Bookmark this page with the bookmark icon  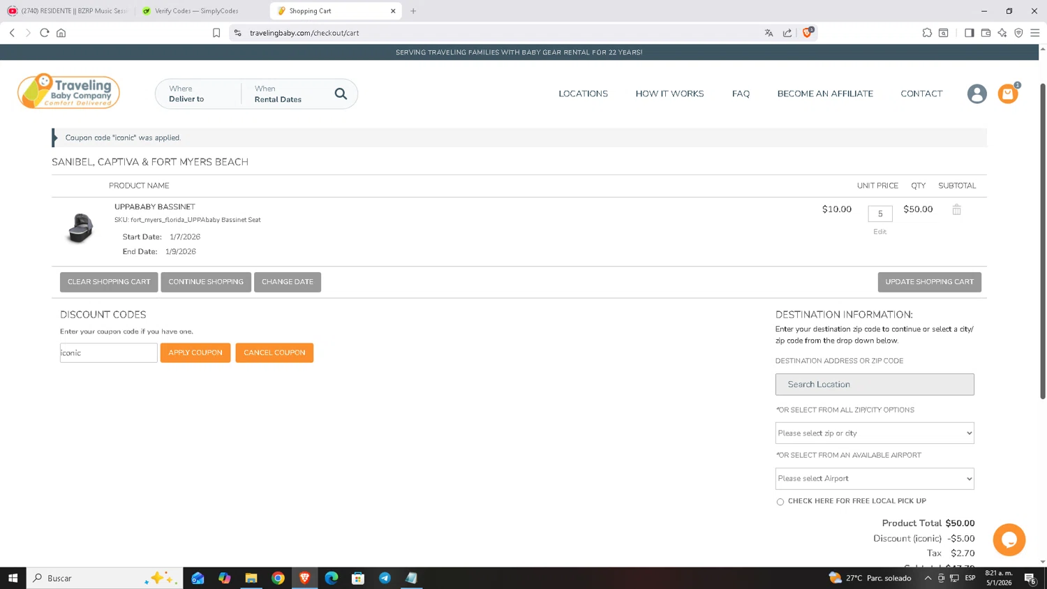216,33
